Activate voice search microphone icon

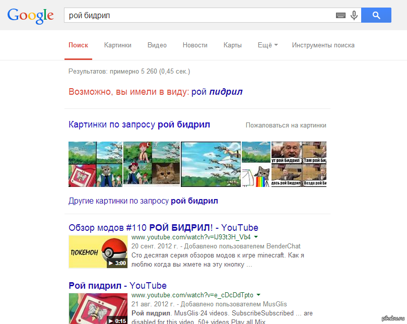click(x=354, y=15)
